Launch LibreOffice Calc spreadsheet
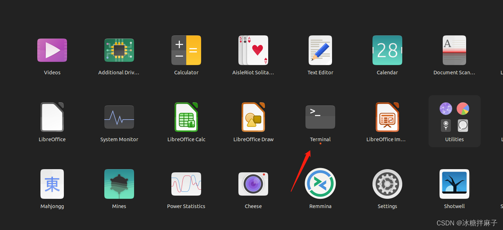Viewport: 503px width, 230px height. click(x=186, y=117)
